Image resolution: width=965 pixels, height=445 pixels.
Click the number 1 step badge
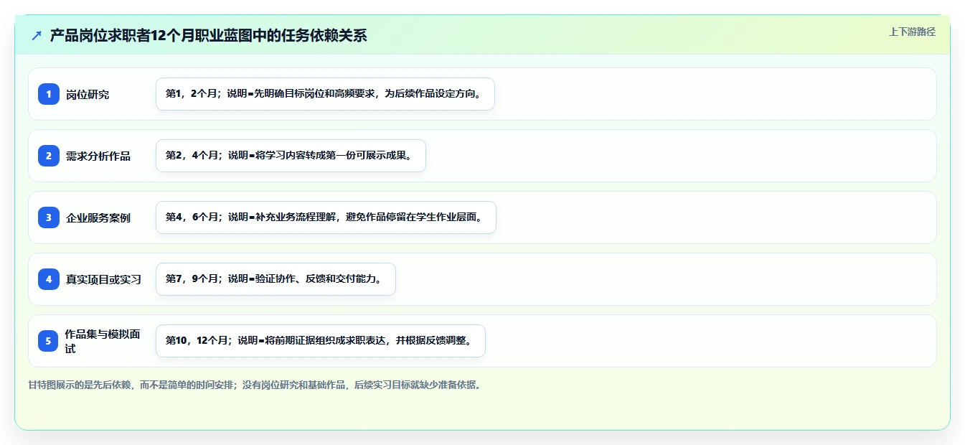coord(49,94)
